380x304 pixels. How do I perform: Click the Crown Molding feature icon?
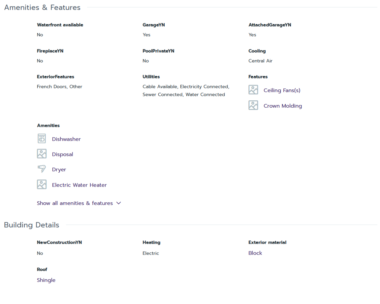253,105
